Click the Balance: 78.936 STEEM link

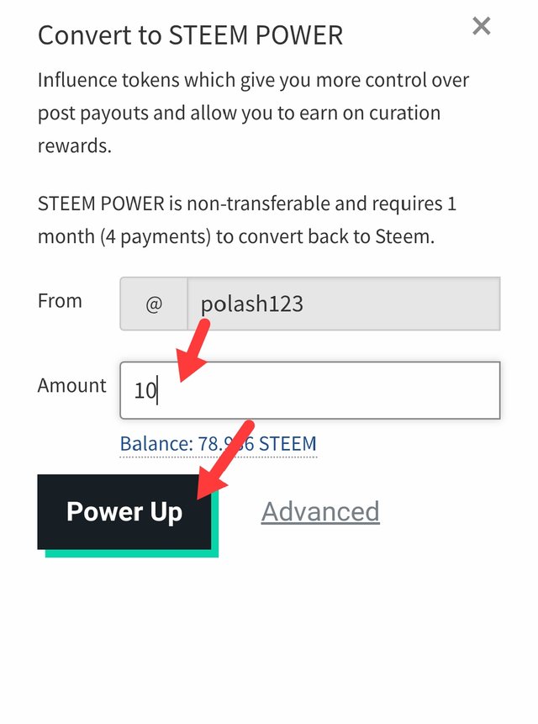pyautogui.click(x=218, y=443)
